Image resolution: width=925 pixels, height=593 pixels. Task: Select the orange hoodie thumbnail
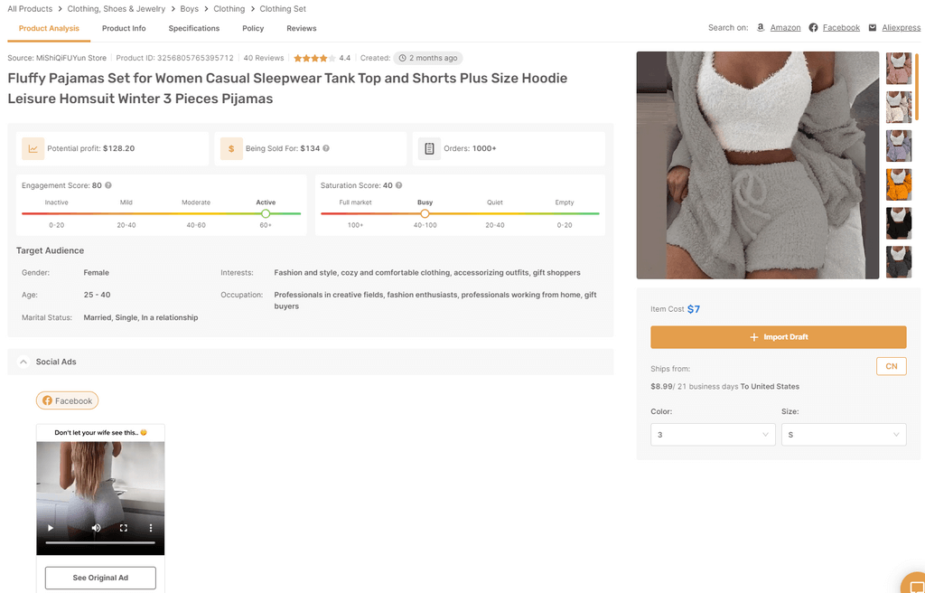point(899,184)
